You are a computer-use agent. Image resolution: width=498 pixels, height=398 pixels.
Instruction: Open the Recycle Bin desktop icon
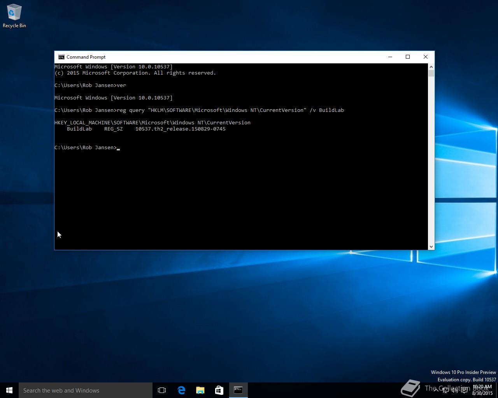(x=14, y=16)
